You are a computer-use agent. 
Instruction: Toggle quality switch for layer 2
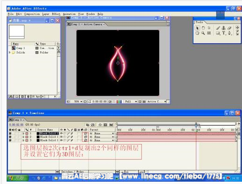68,137
